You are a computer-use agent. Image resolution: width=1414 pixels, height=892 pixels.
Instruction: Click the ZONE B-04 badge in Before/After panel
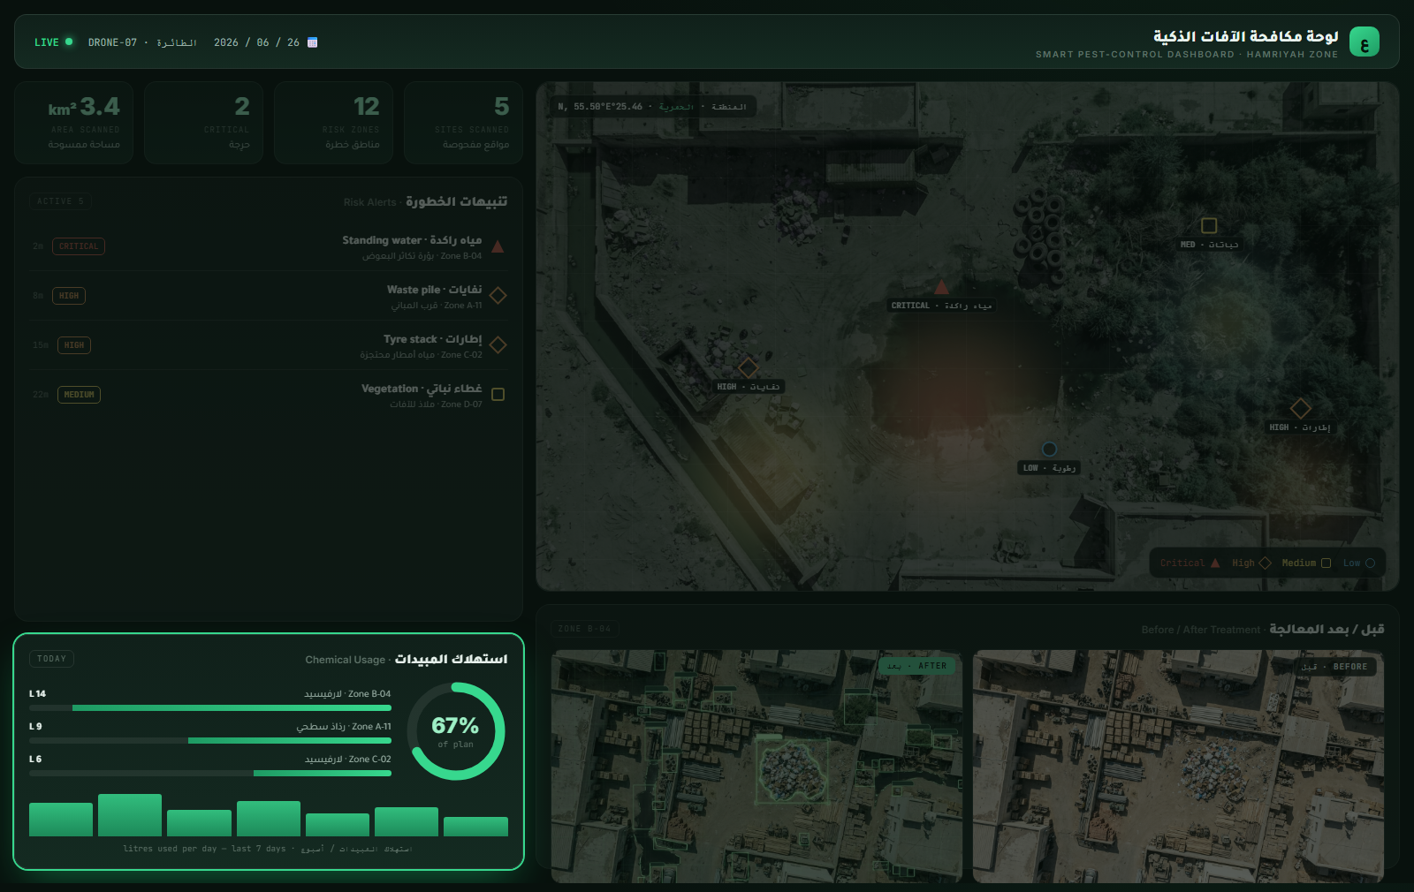coord(584,629)
